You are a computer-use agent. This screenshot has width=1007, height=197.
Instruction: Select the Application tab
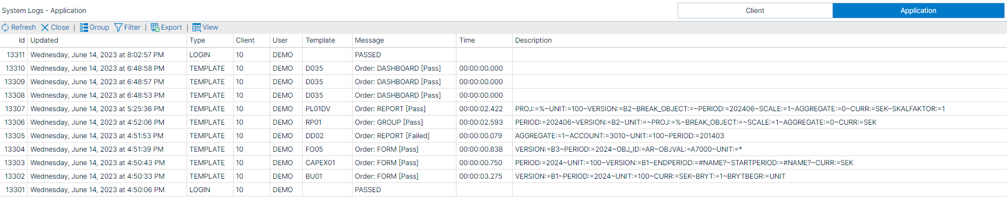click(918, 11)
